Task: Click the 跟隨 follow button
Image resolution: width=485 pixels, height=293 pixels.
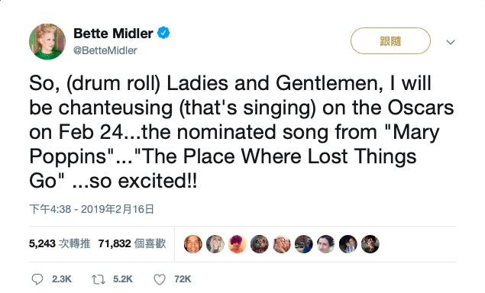Action: (x=390, y=40)
